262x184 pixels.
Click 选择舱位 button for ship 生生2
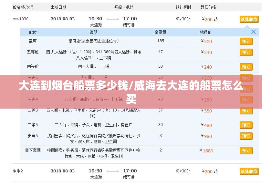[x=249, y=171]
